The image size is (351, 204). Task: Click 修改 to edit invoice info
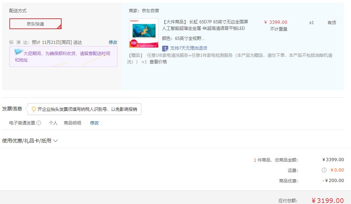[94, 123]
